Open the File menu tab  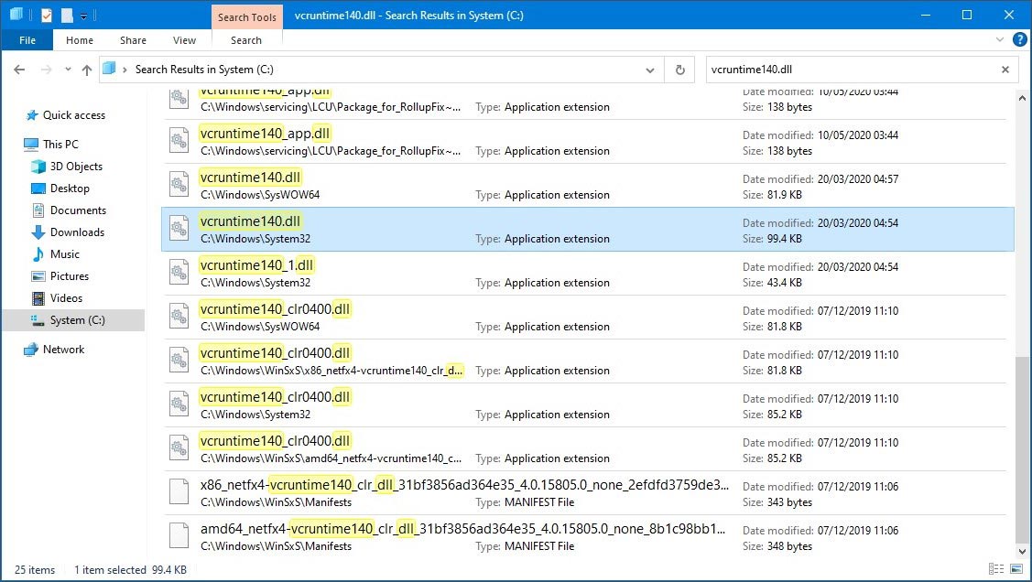[27, 40]
